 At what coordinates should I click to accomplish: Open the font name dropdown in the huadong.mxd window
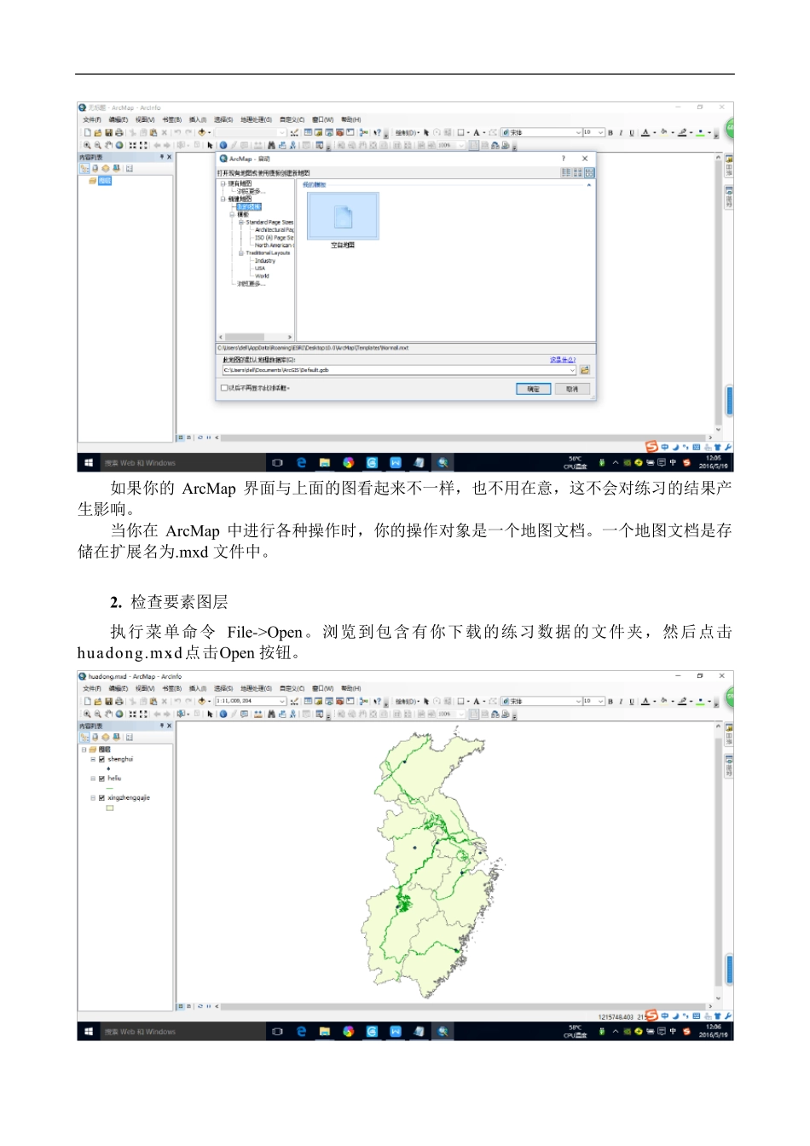click(x=579, y=701)
